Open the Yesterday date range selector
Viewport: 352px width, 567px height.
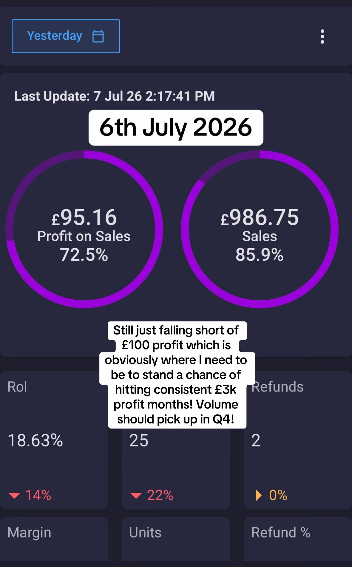pyautogui.click(x=66, y=36)
